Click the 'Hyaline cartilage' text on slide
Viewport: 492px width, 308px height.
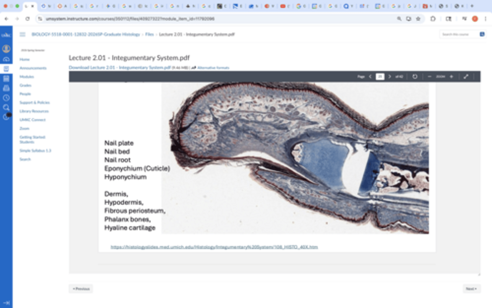click(130, 228)
